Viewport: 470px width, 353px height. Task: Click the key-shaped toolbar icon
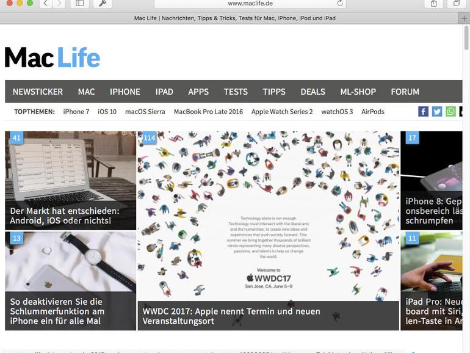103,4
